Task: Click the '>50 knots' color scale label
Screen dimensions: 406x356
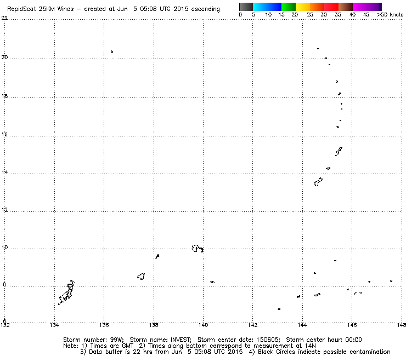Action: pyautogui.click(x=390, y=15)
